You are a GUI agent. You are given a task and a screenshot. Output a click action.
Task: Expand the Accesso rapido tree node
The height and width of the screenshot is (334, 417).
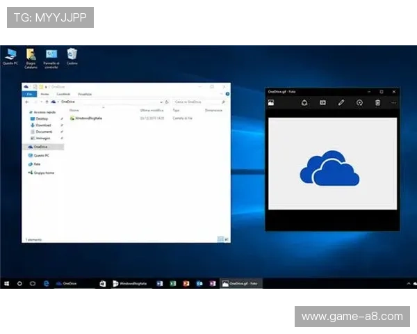[28, 111]
